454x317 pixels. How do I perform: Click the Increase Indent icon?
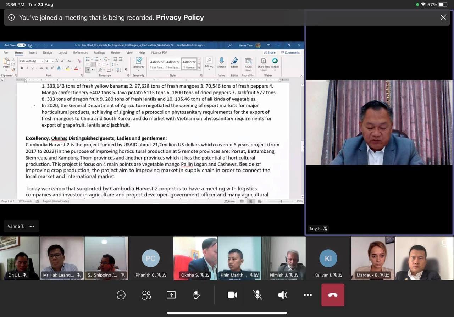pos(121,59)
